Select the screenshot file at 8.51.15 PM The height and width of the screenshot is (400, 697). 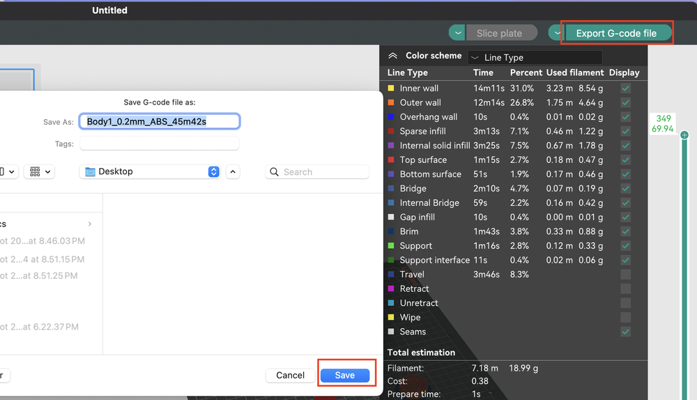click(43, 259)
